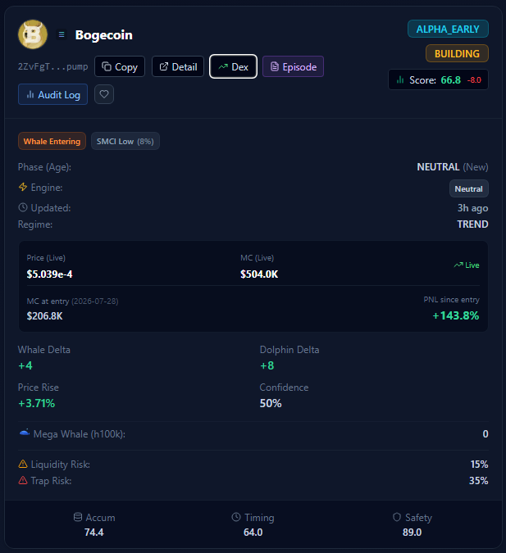
Task: Open the list icon beside Bogecoin
Action: click(x=62, y=34)
